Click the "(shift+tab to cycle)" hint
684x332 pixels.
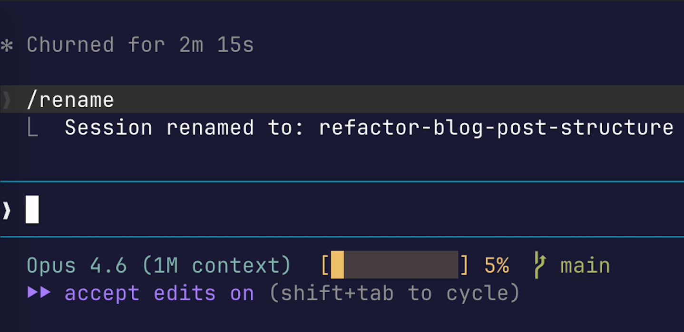coord(394,293)
